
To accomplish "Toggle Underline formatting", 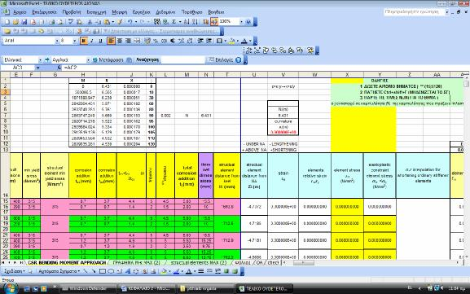I will (x=100, y=41).
